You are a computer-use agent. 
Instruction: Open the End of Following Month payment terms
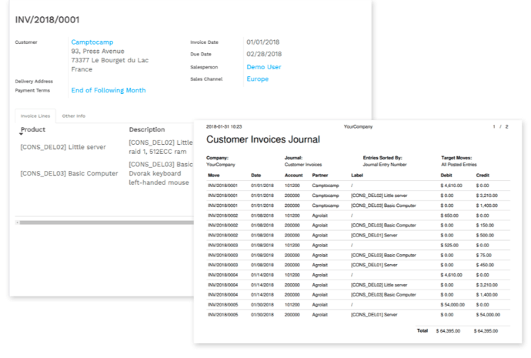109,90
